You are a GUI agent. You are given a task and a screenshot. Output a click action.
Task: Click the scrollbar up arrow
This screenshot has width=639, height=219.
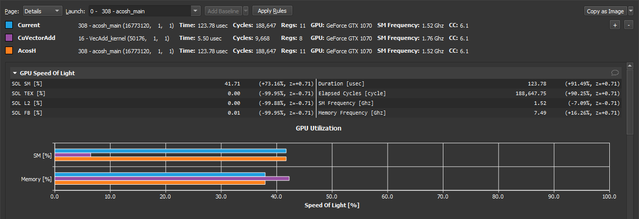point(630,67)
